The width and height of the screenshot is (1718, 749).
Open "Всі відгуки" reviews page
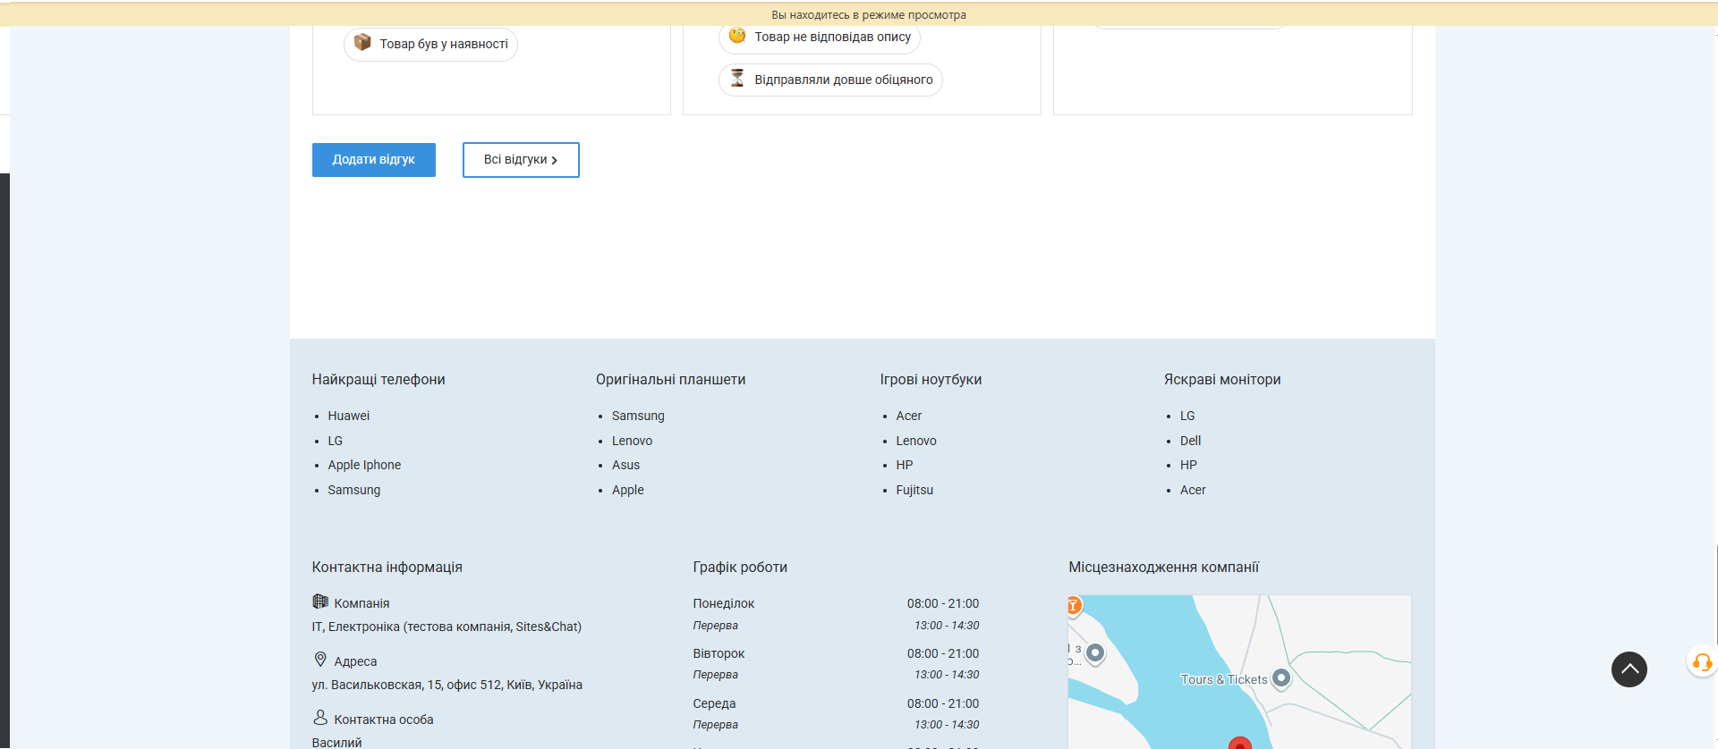tap(521, 160)
